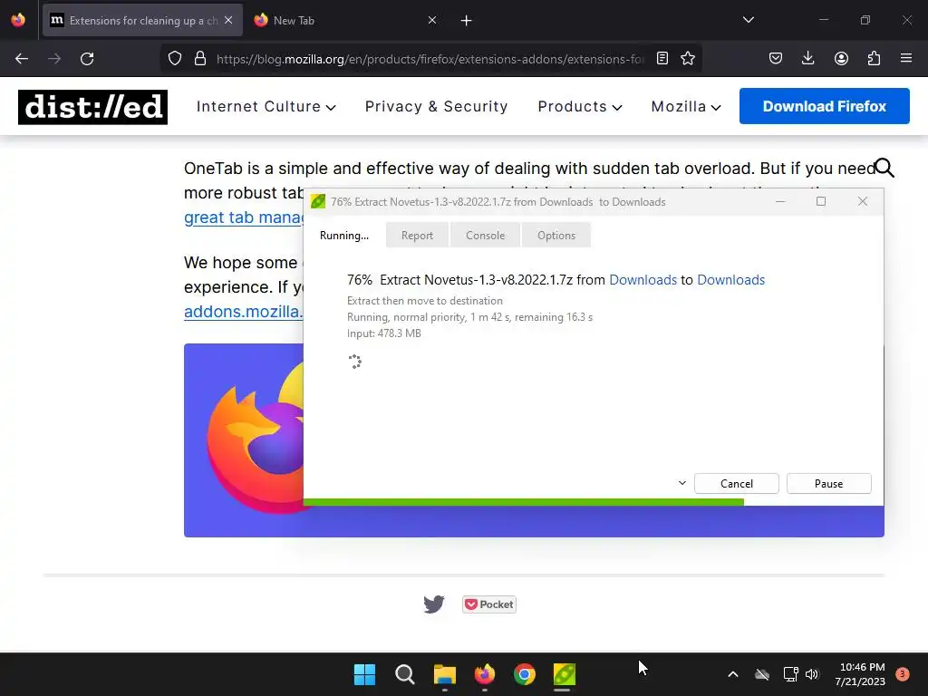Follow the great tab manager link
The width and height of the screenshot is (928, 696).
244,217
